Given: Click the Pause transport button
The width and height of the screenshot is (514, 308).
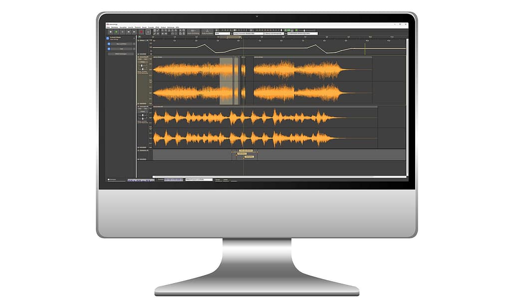Looking at the screenshot, I should point(110,31).
